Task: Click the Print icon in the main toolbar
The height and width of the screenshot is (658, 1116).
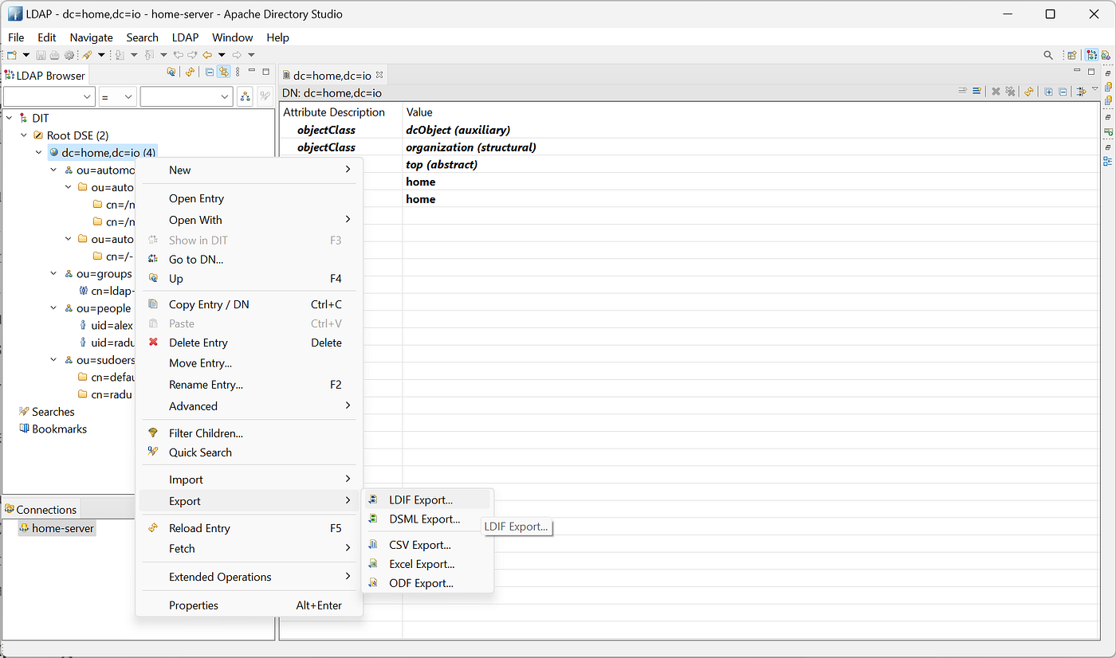Action: pyautogui.click(x=54, y=55)
